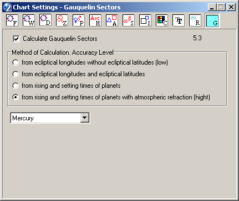
Task: Open the Z zodiac settings icon
Action: pyautogui.click(x=62, y=20)
